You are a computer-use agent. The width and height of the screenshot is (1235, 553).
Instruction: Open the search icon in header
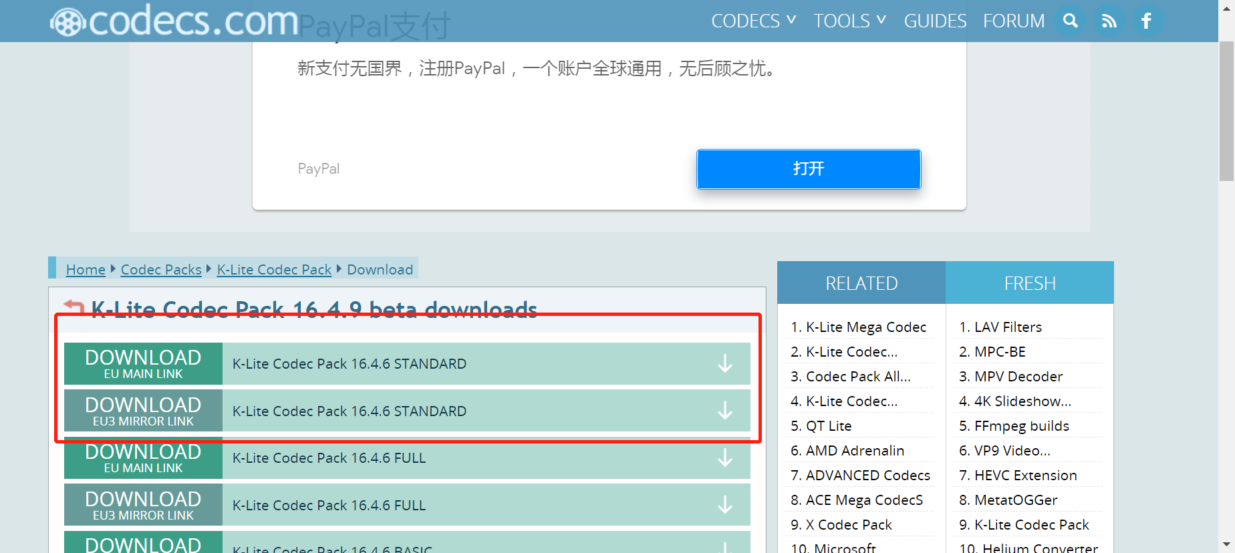coord(1071,21)
